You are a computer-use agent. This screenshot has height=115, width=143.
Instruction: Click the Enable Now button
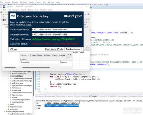[x=73, y=49]
